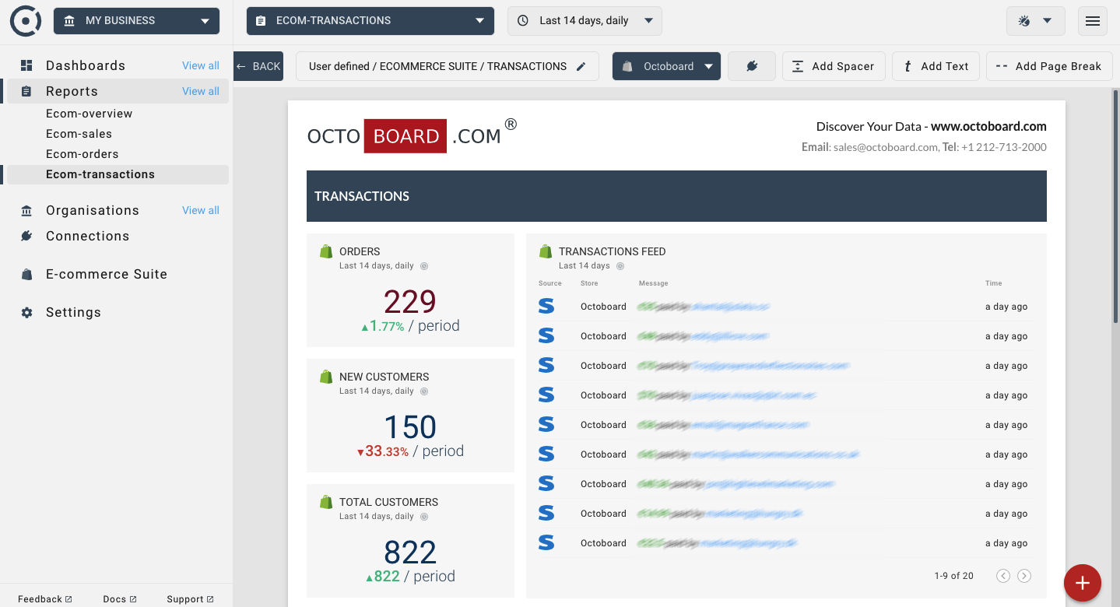The width and height of the screenshot is (1120, 607).
Task: Go to previous page of transactions feed
Action: click(1003, 576)
